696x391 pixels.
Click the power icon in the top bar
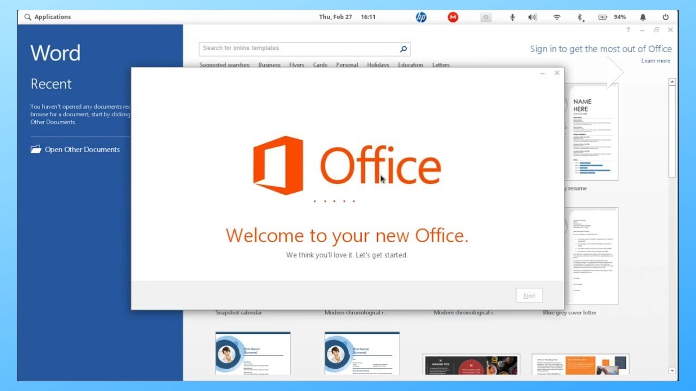(x=666, y=17)
